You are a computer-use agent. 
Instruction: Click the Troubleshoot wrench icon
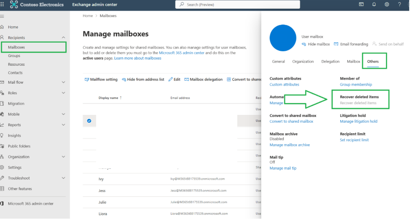click(2, 178)
